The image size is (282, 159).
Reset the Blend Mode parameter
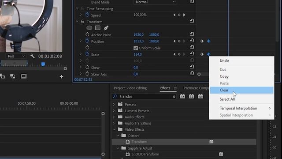coord(192,2)
